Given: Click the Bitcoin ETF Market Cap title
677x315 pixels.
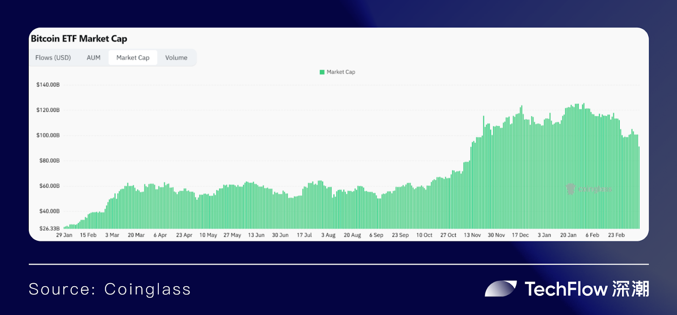Looking at the screenshot, I should click(79, 39).
